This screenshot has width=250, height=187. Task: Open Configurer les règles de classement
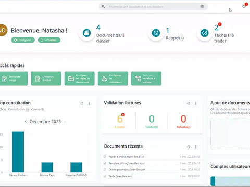(x=80, y=78)
